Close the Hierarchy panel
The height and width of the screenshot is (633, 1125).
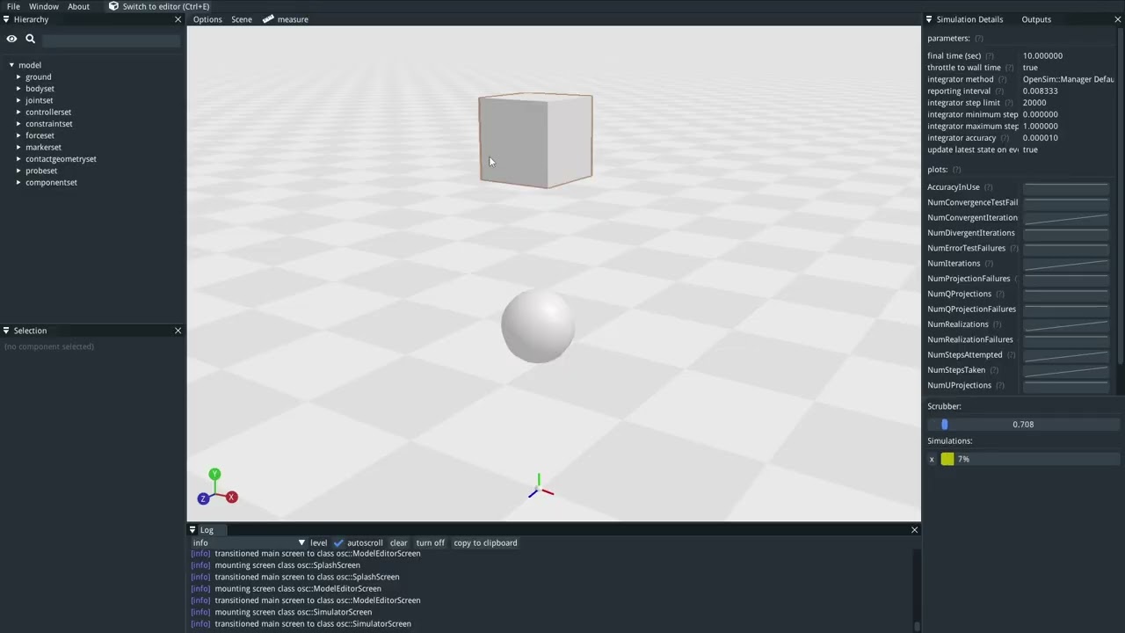(178, 19)
